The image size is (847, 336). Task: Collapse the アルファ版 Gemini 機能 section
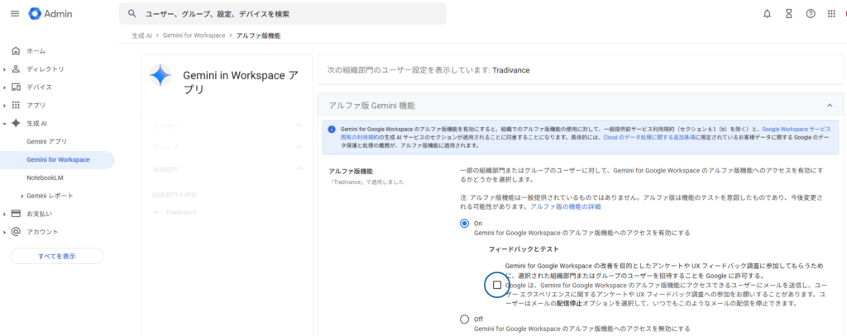pos(829,106)
